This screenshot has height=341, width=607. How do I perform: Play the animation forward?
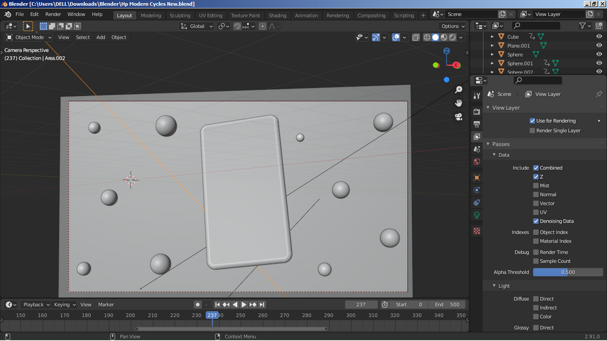244,305
